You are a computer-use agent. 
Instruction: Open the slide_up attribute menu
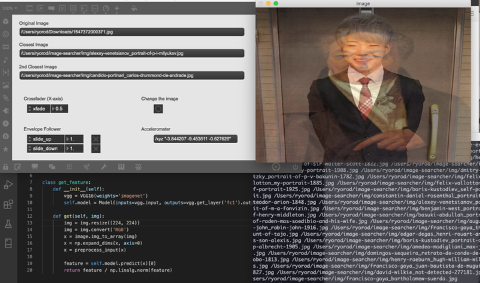(45, 139)
